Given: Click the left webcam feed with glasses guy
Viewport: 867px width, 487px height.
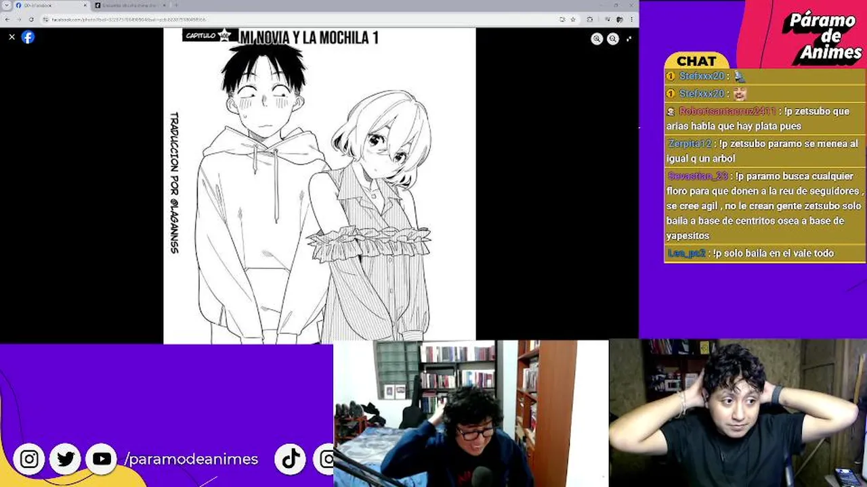Looking at the screenshot, I should [471, 413].
